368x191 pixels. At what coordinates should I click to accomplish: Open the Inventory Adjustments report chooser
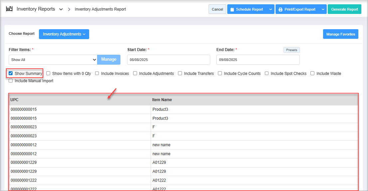(64, 34)
